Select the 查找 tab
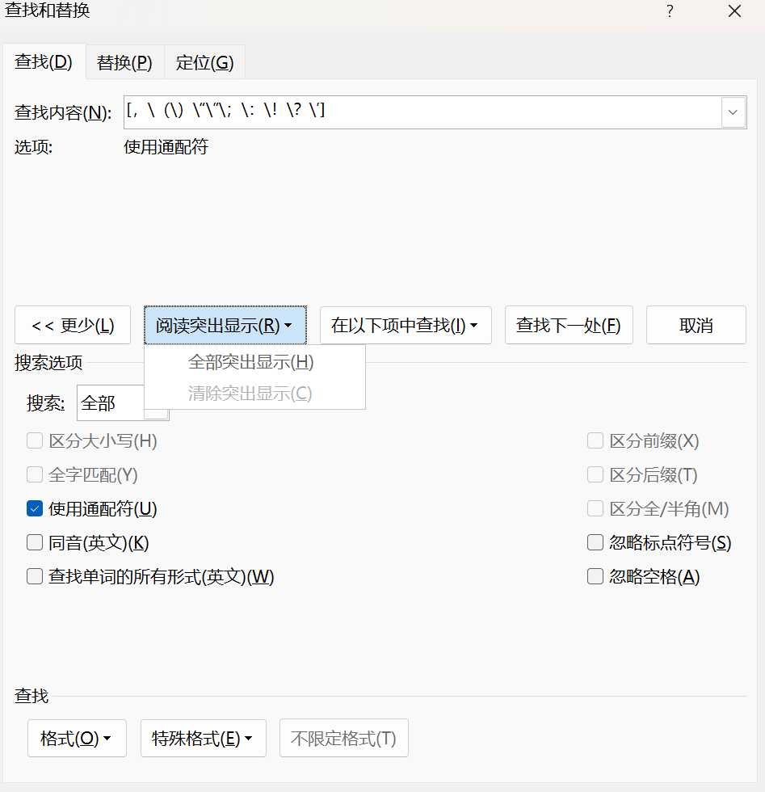 (x=44, y=61)
